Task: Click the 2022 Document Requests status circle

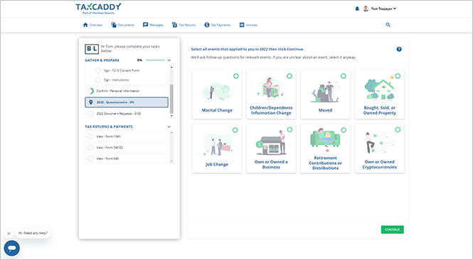Action: tap(90, 114)
